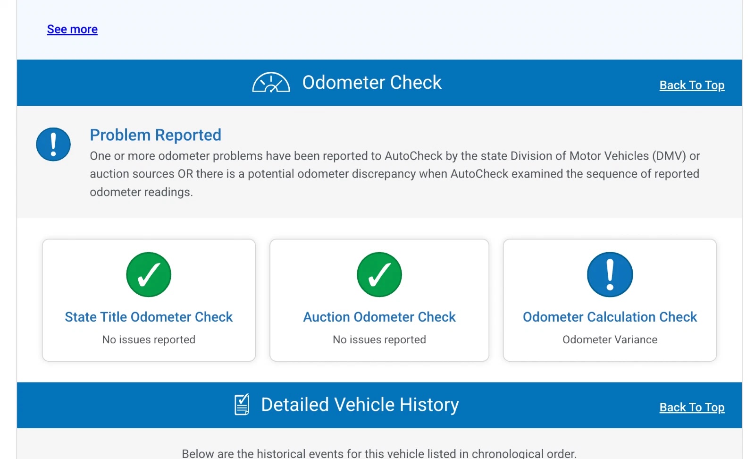Click the Odometer Variance status text
The image size is (755, 459).
click(610, 340)
